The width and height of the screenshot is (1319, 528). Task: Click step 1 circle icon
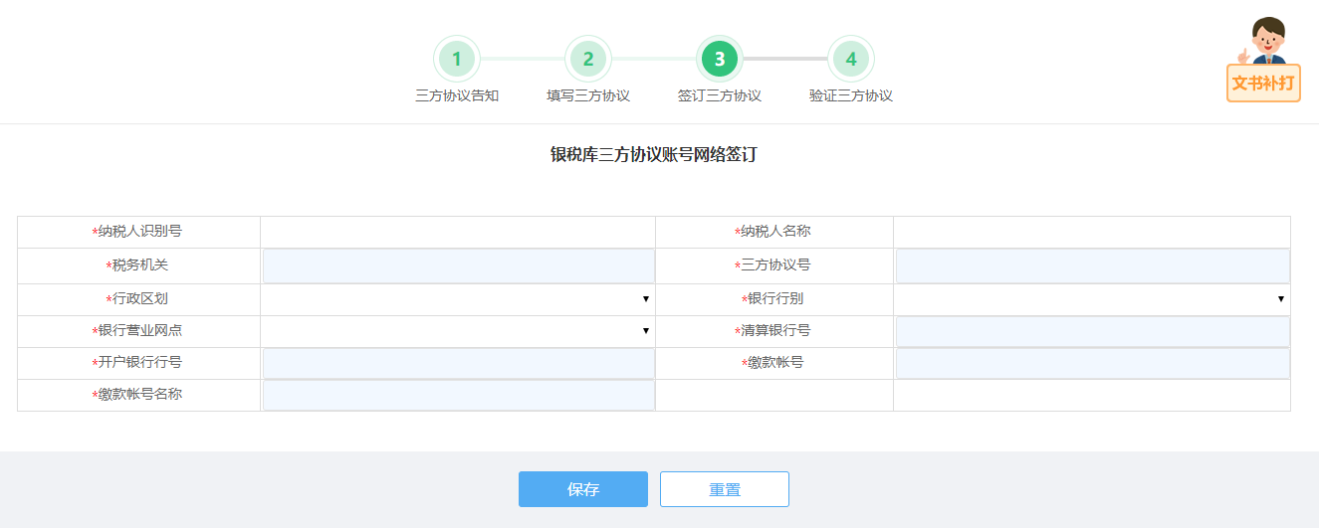(x=457, y=60)
